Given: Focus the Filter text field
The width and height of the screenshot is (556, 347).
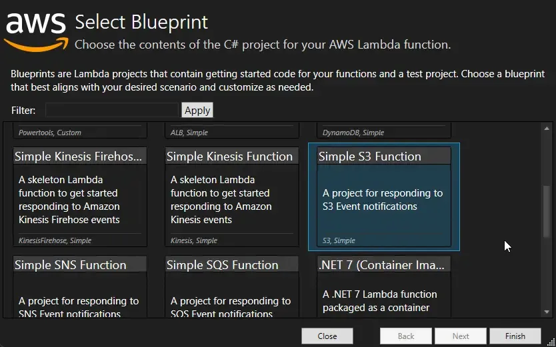Looking at the screenshot, I should [112, 110].
